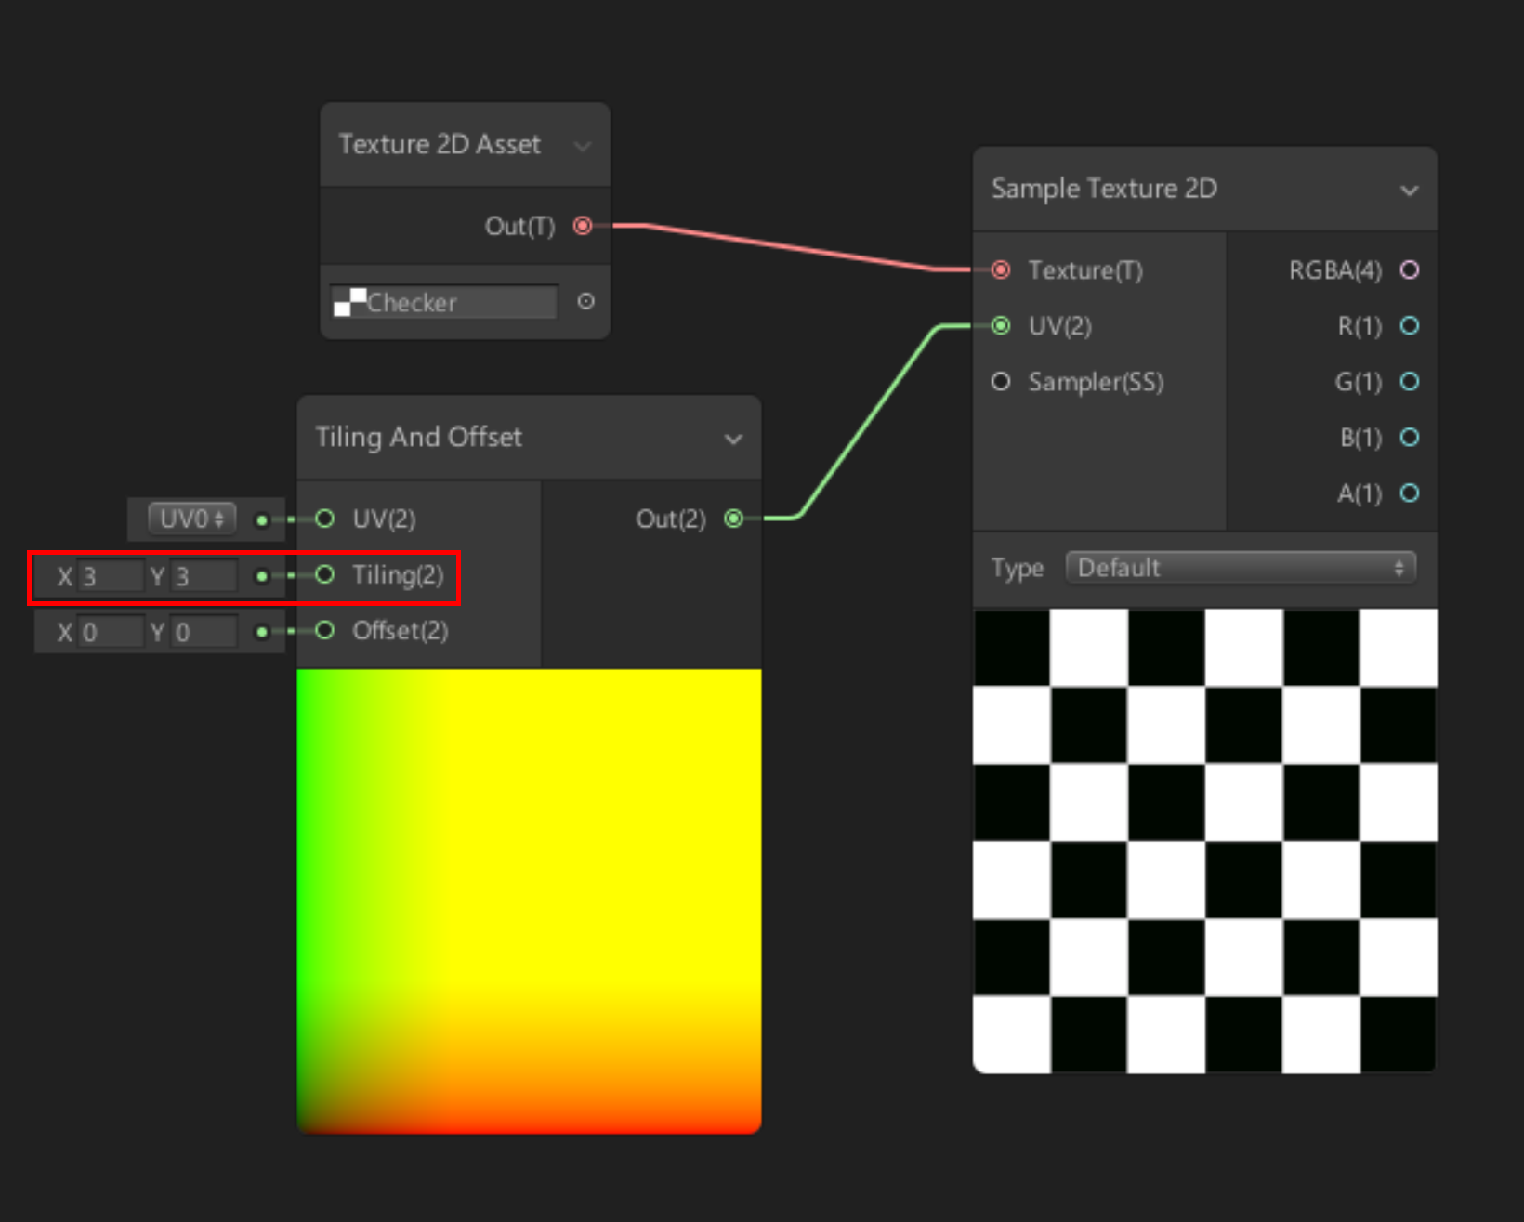The width and height of the screenshot is (1524, 1222).
Task: Click the Tiling(2) input port
Action: pos(324,575)
